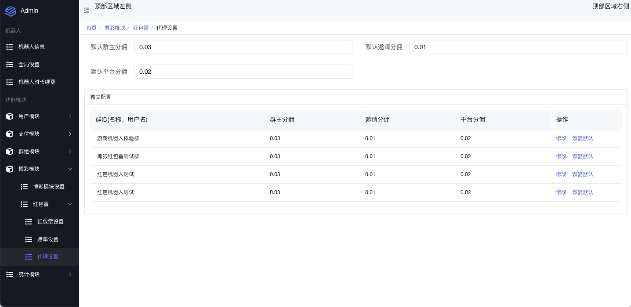Click 修改 for 游戏机器人体验群 row
The image size is (631, 307).
pos(561,138)
